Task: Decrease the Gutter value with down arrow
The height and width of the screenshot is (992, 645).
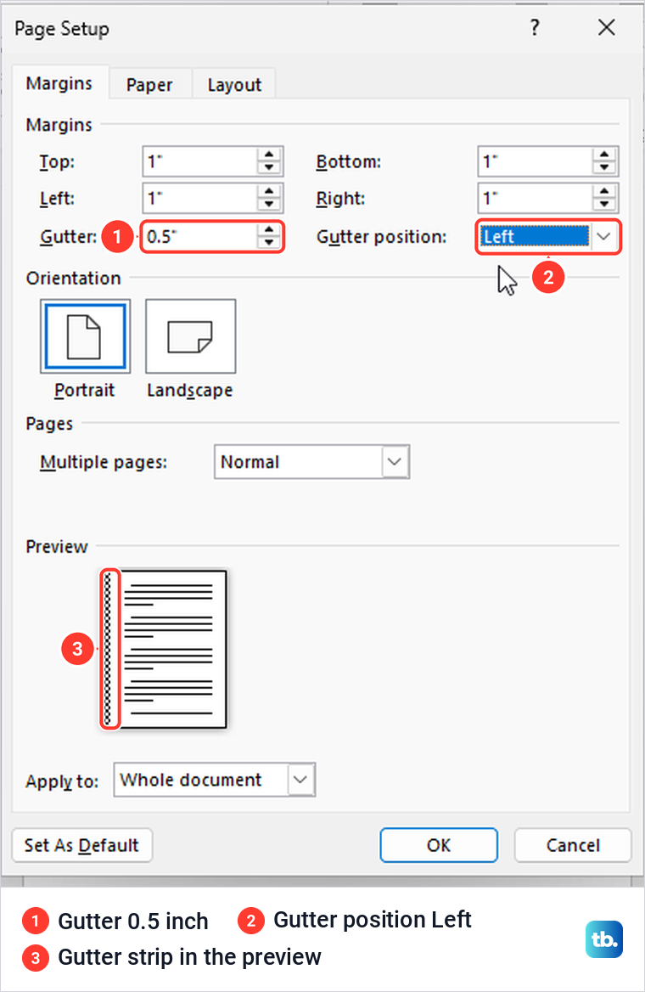Action: point(269,243)
